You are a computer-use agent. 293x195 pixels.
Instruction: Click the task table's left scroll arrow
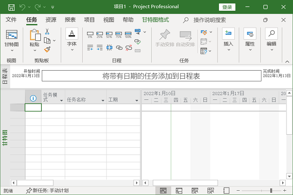[x=14, y=183]
